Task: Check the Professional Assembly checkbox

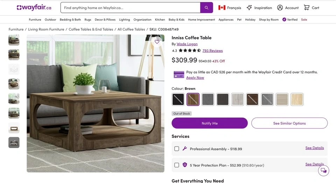Action: (x=176, y=149)
